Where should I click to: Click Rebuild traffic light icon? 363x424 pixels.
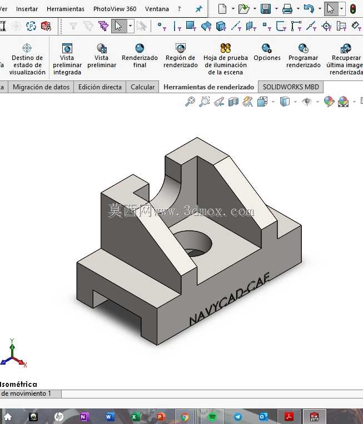pos(352,9)
